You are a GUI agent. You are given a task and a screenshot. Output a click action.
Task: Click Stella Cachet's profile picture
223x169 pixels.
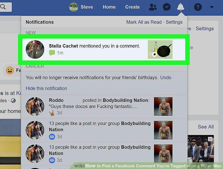click(35, 49)
